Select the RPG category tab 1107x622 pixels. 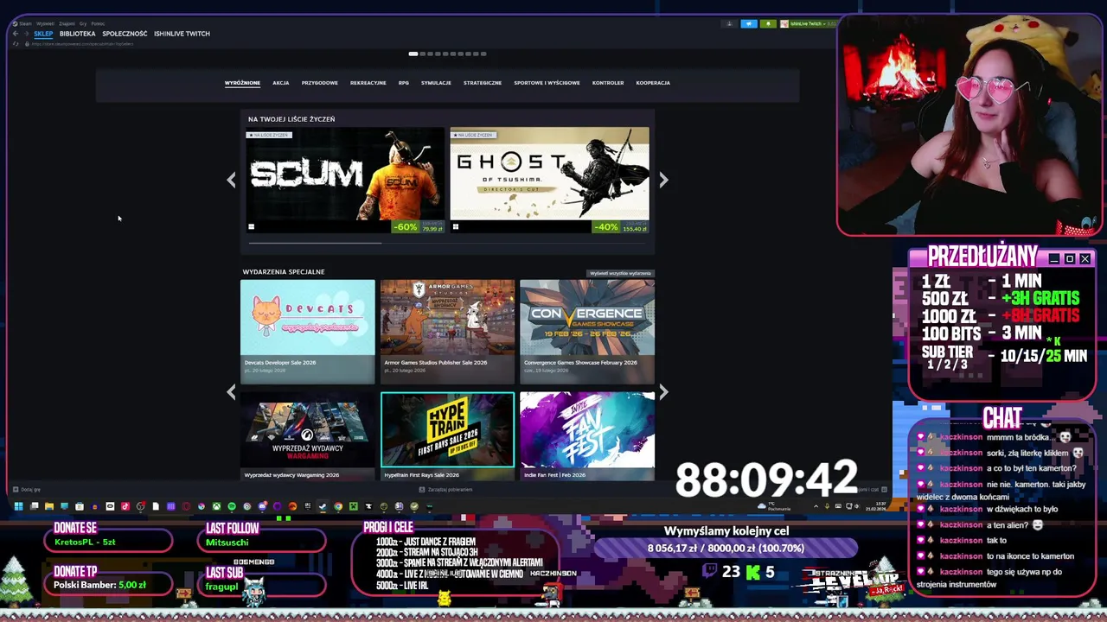403,83
